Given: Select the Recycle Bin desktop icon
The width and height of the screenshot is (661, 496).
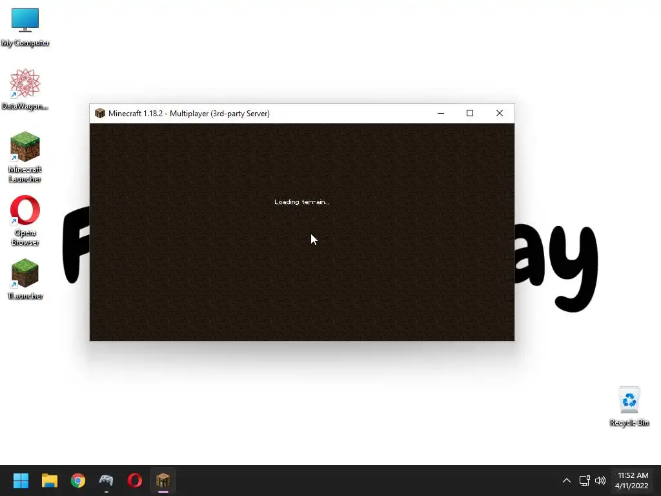Looking at the screenshot, I should point(629,406).
